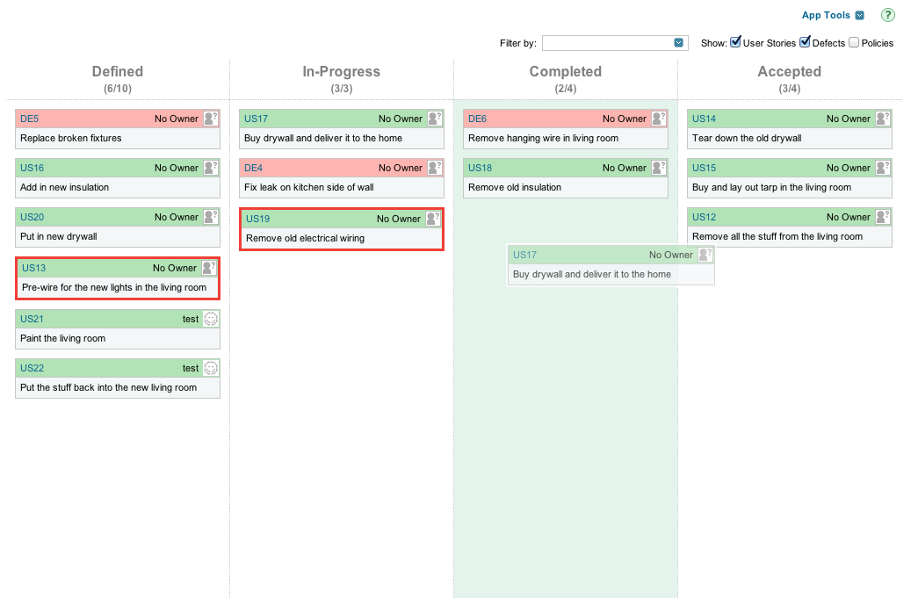Open the US20 story link
The height and width of the screenshot is (598, 918).
(32, 217)
